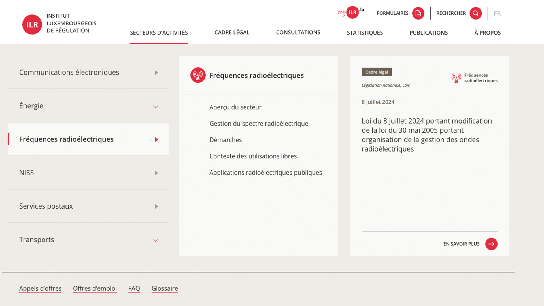This screenshot has height=306, width=544.
Task: Open the Services postaux submenu arrow
Action: [156, 207]
